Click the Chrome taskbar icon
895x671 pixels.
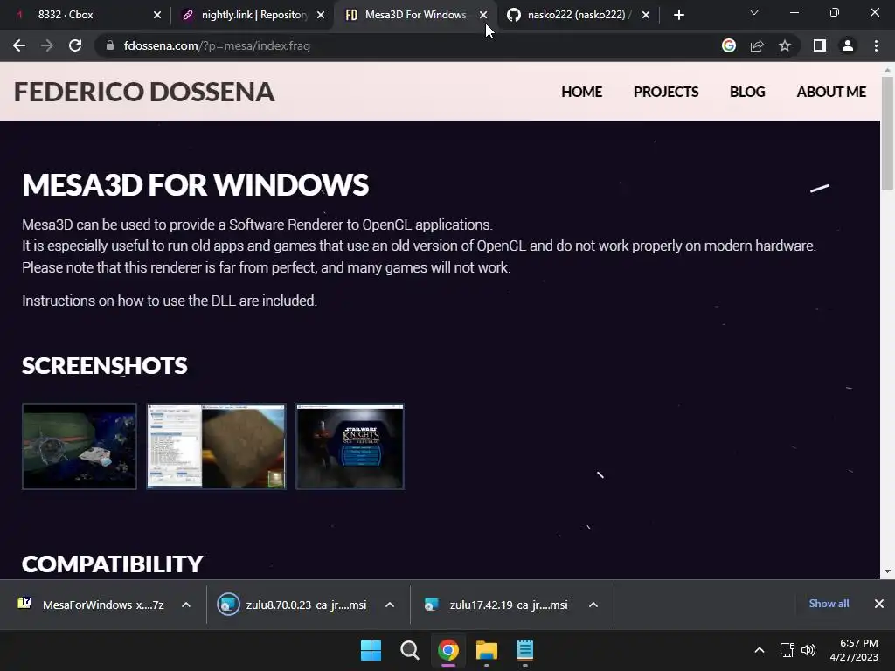[x=448, y=650]
